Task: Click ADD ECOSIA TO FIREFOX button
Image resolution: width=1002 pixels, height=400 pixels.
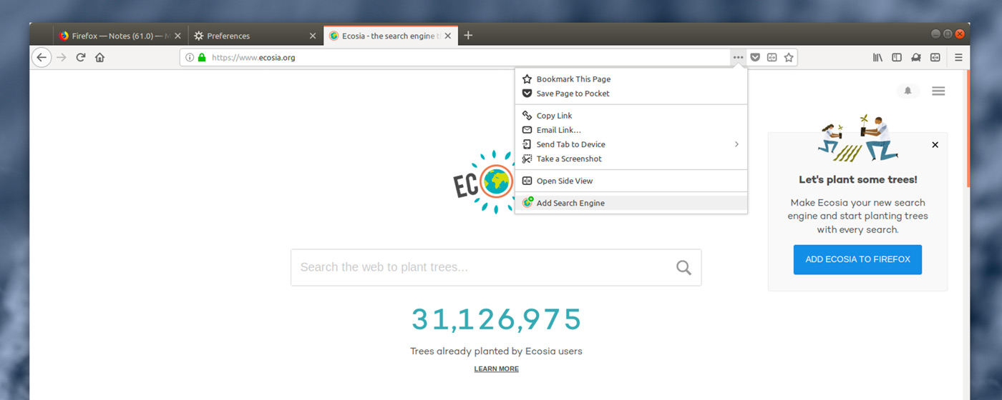Action: [857, 259]
